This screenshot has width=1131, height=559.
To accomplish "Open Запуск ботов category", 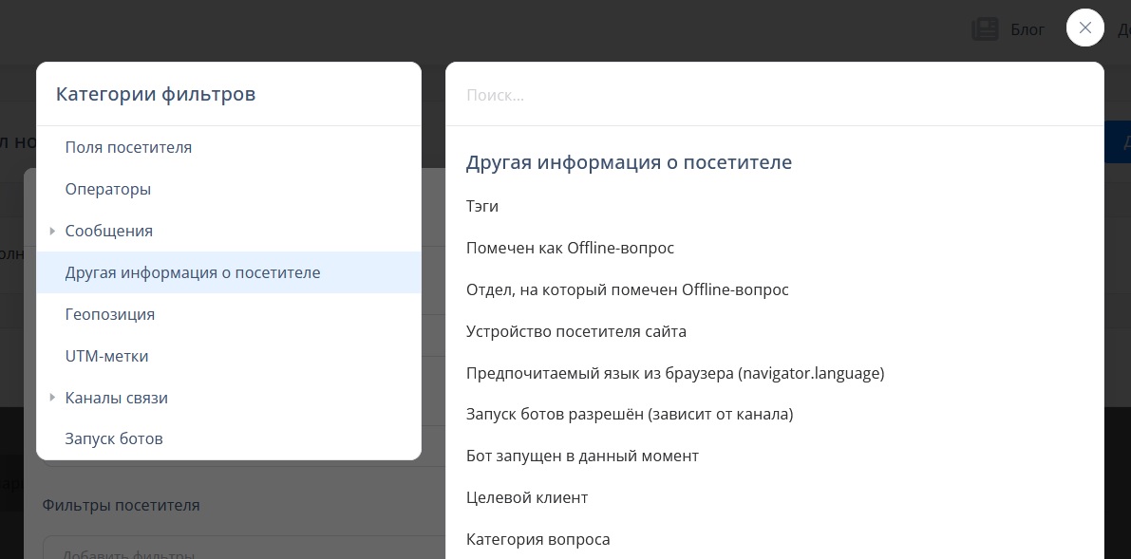I will [229, 438].
